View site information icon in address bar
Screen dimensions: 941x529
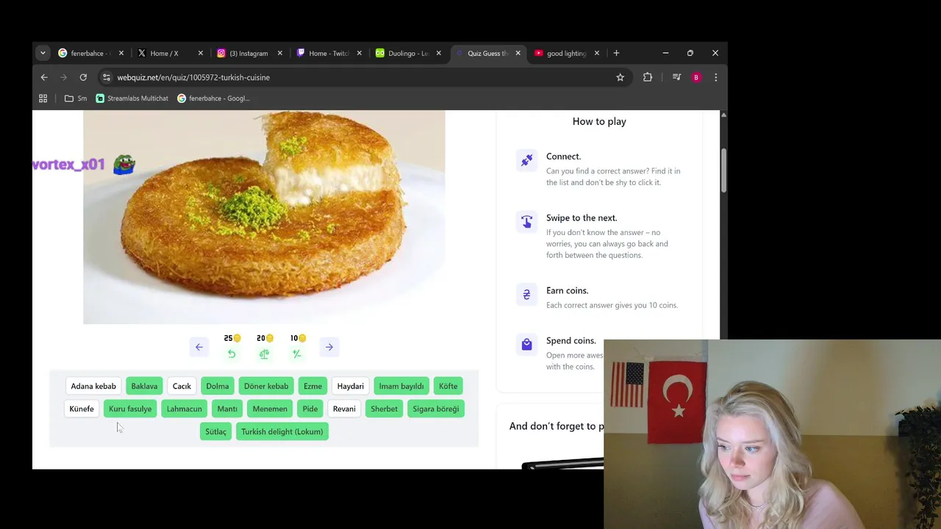pyautogui.click(x=107, y=77)
